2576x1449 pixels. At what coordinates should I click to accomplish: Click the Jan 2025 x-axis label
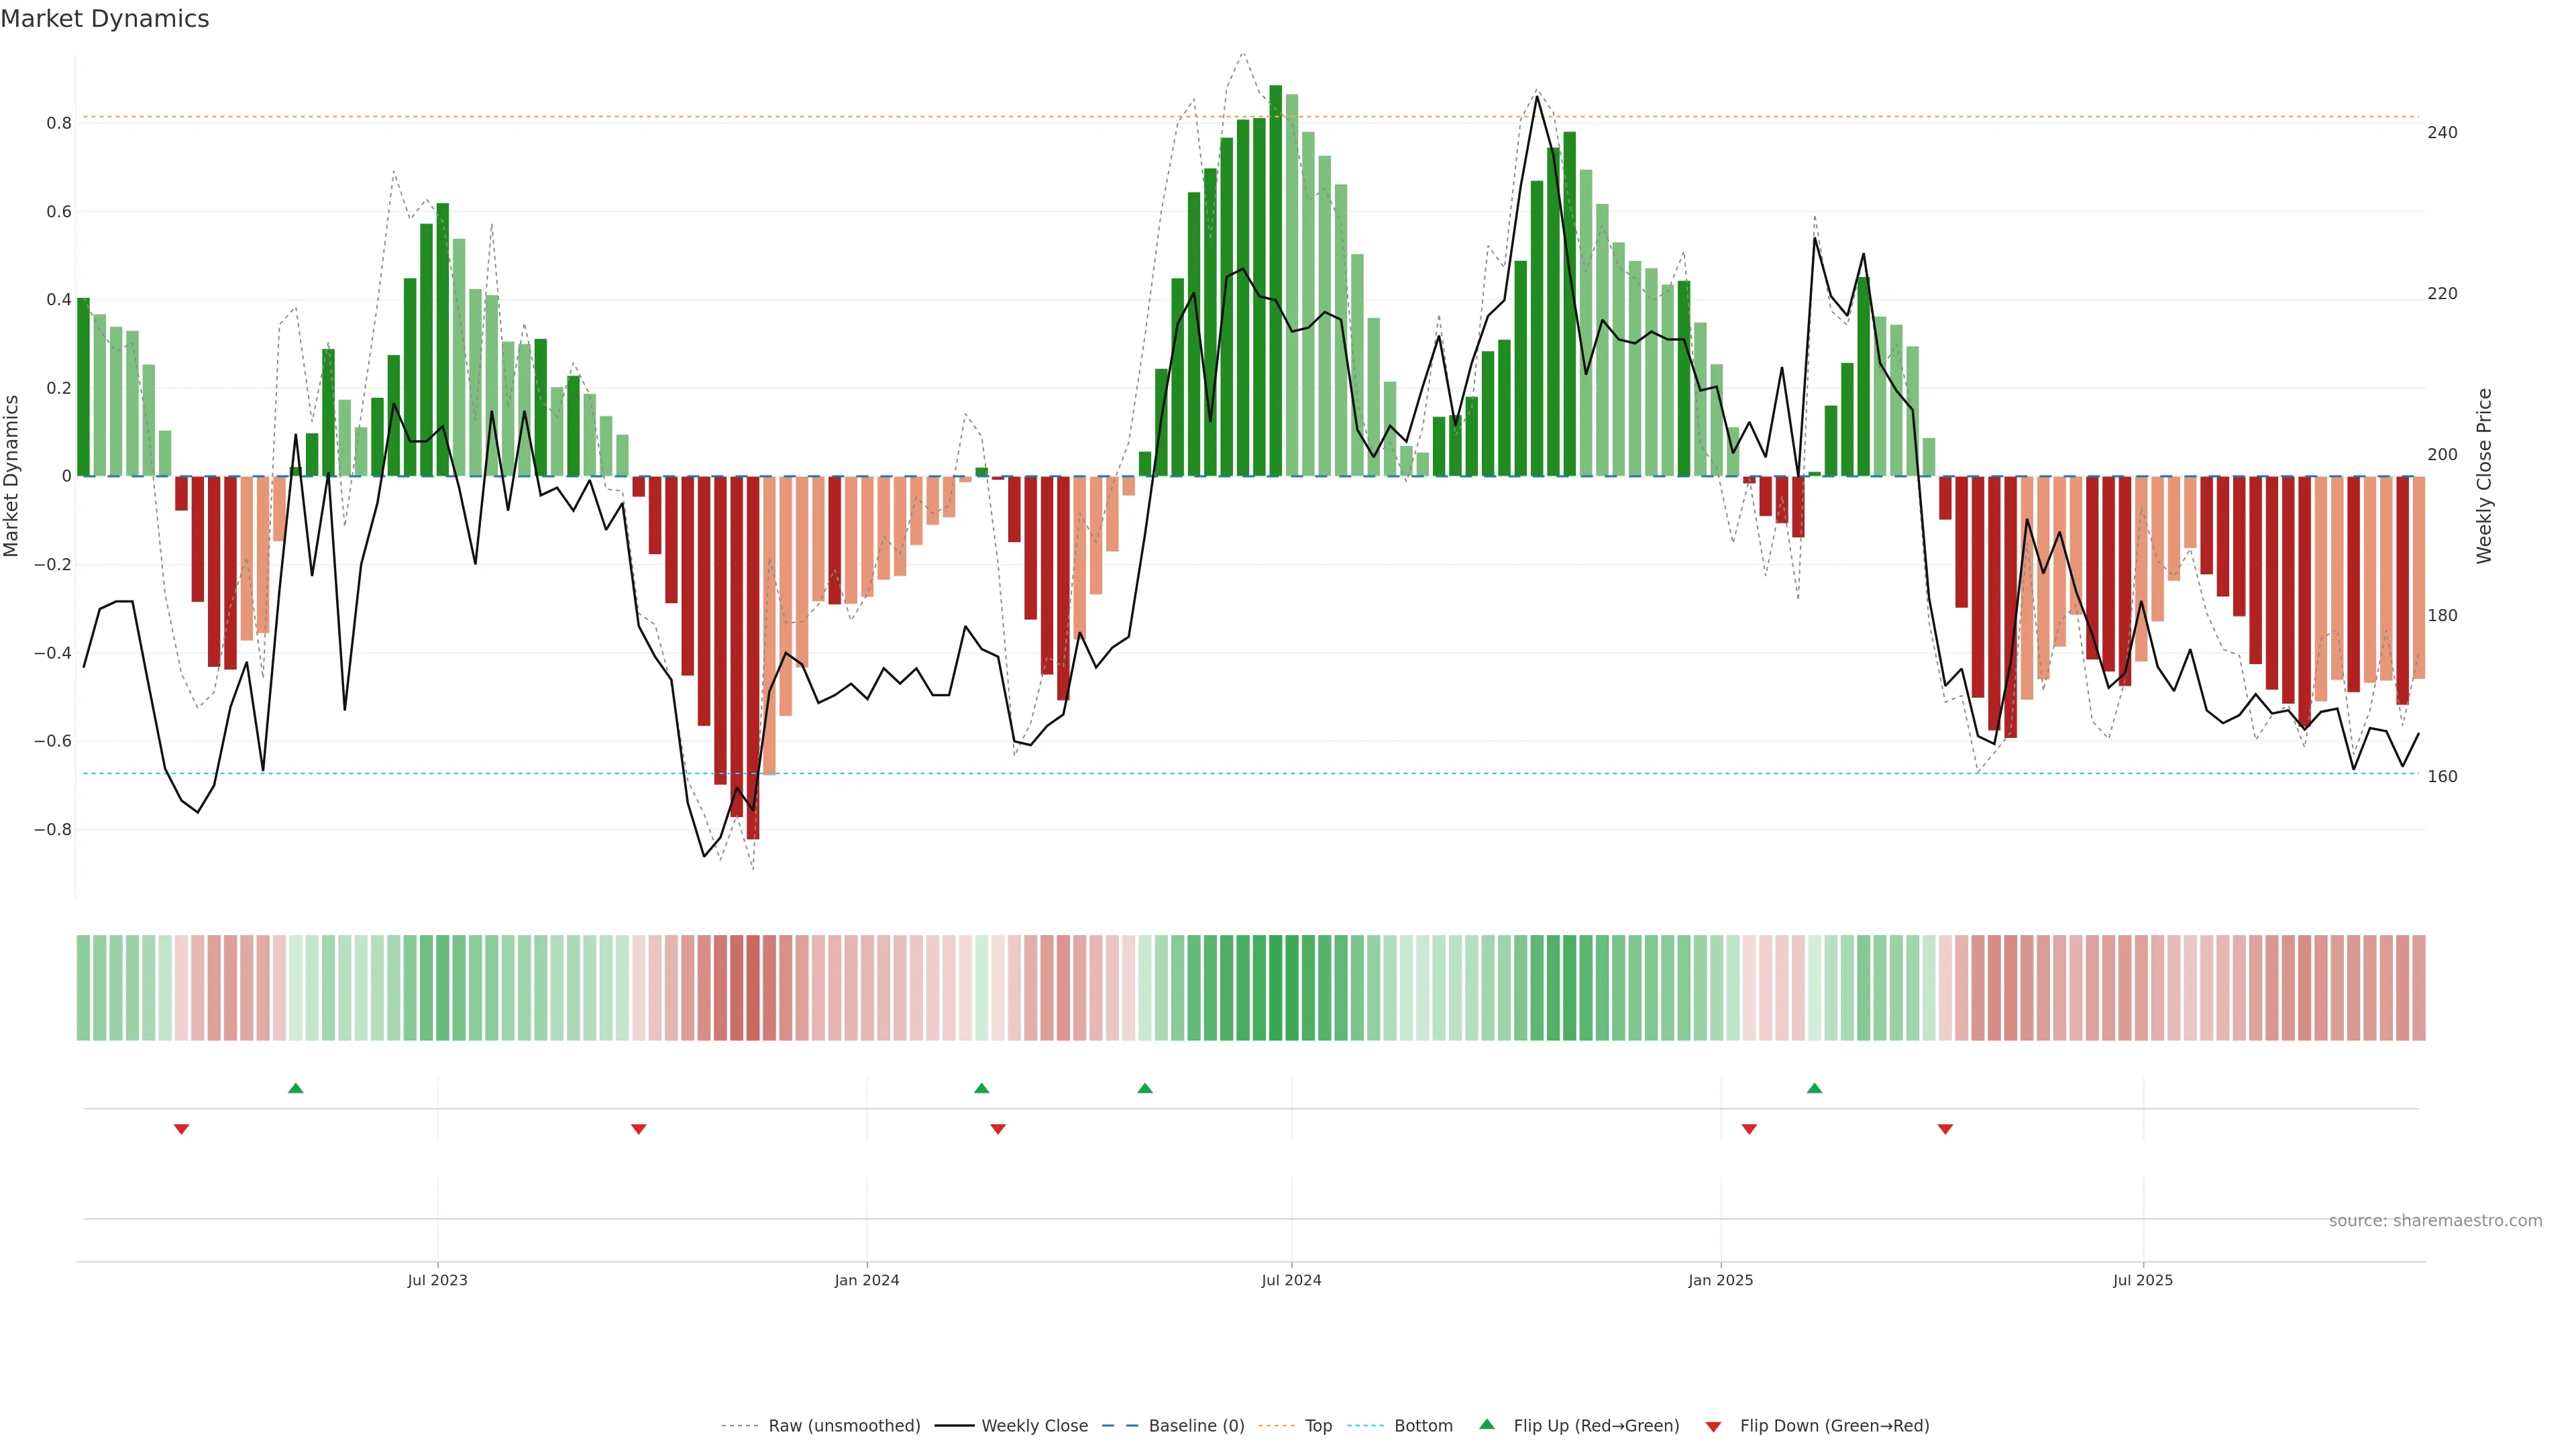point(1720,1280)
